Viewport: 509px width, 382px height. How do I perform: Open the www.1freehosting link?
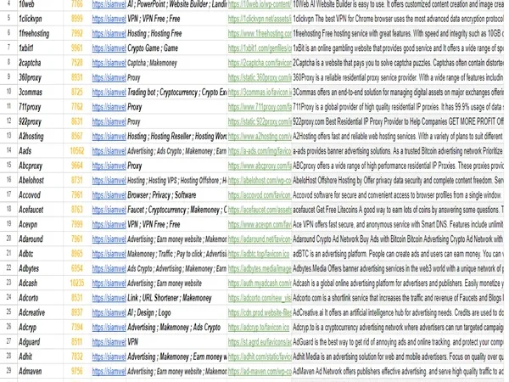pos(260,33)
